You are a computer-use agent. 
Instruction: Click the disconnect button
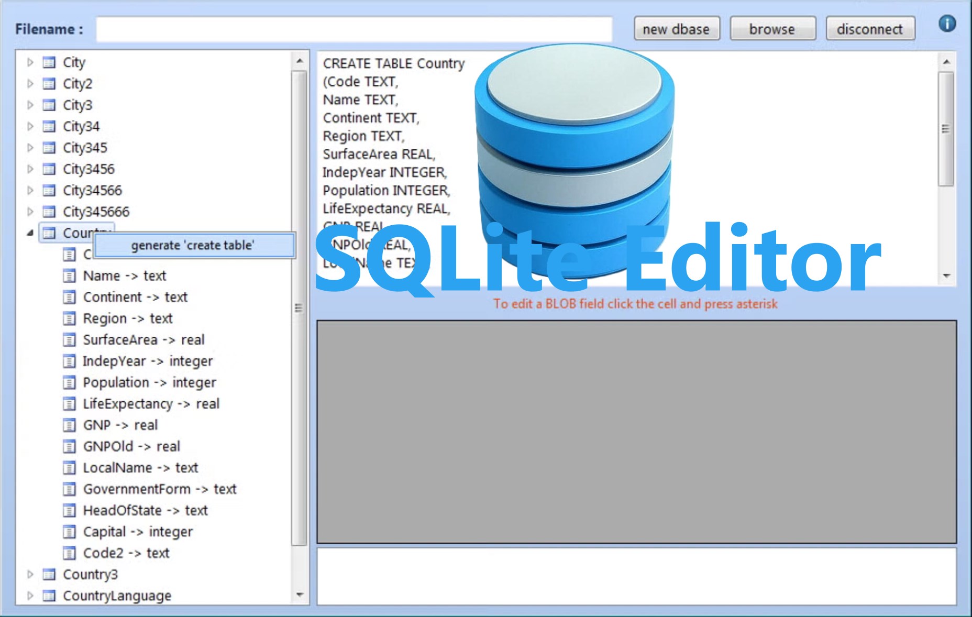870,29
